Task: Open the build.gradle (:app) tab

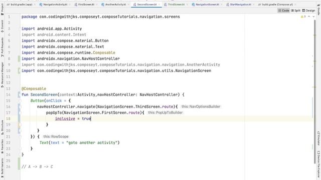Action: click(21, 4)
